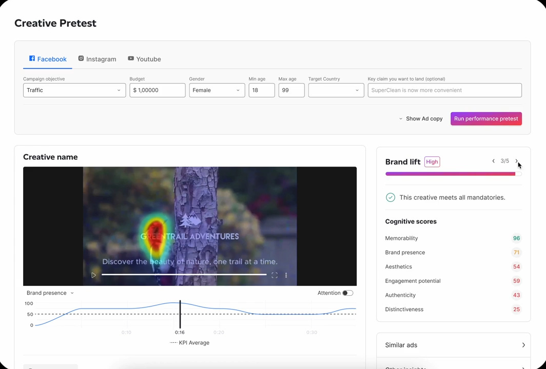Click the Facebook logo icon
Screen dimensions: 546x369
coord(32,58)
